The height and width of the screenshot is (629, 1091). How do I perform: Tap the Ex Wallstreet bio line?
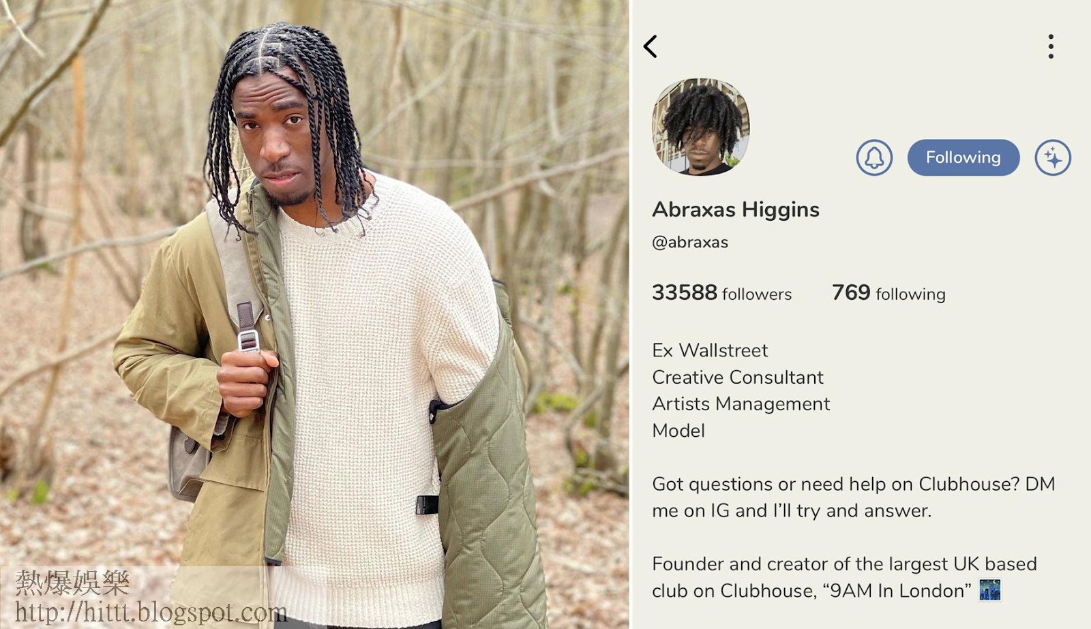tap(710, 350)
